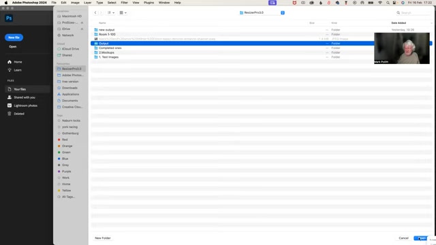Go back in the file dialog
The height and width of the screenshot is (245, 436).
[x=95, y=12]
